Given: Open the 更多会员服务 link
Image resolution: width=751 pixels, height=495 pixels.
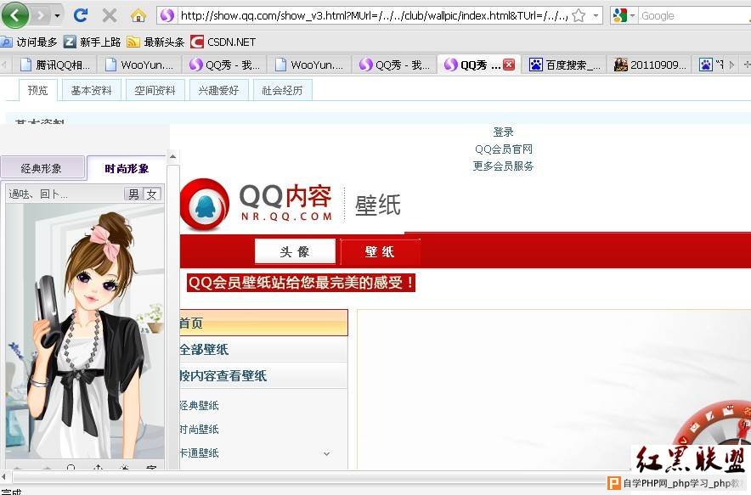Looking at the screenshot, I should point(504,166).
